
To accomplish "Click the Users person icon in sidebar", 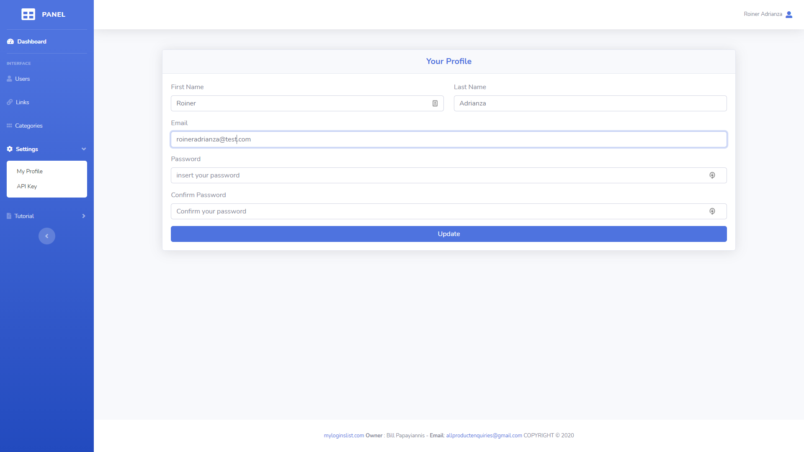I will coord(9,79).
